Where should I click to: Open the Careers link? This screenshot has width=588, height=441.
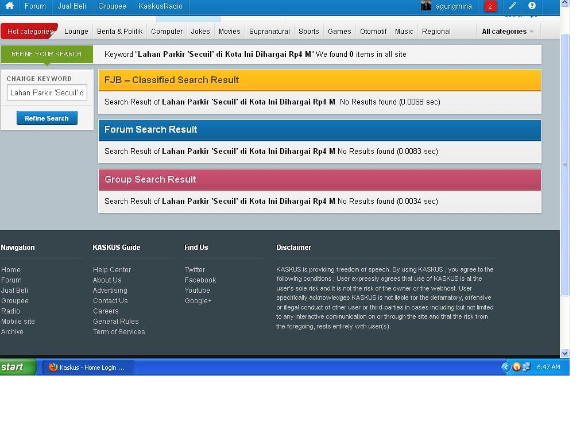[106, 311]
